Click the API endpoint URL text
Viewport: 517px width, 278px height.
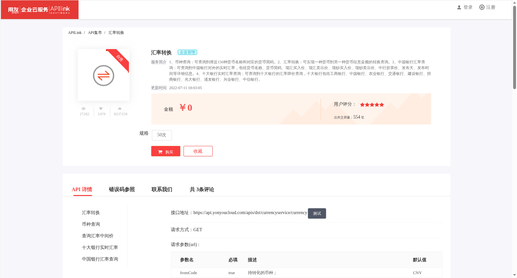click(250, 212)
